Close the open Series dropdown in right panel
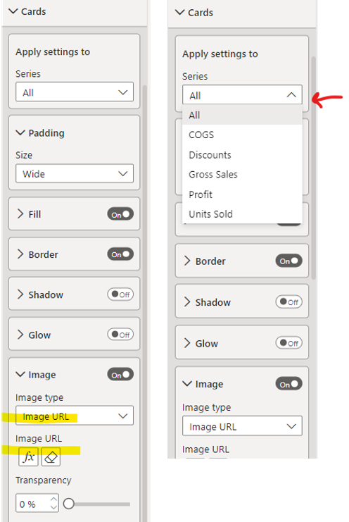 (x=242, y=95)
